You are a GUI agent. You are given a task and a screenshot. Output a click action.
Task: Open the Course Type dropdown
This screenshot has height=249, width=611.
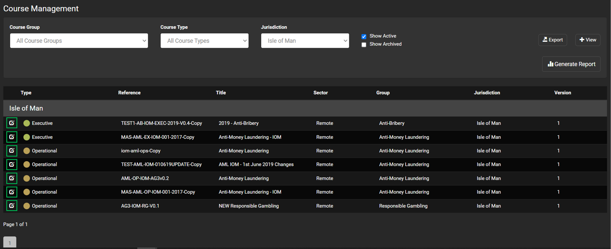[x=204, y=41]
